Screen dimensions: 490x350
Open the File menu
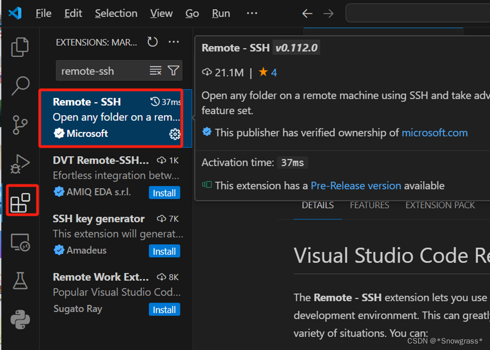[x=43, y=13]
